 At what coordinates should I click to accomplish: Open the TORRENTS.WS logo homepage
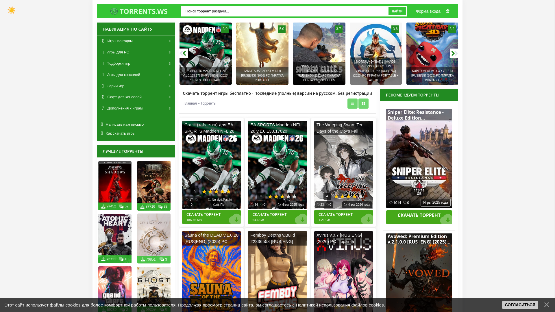pyautogui.click(x=139, y=11)
